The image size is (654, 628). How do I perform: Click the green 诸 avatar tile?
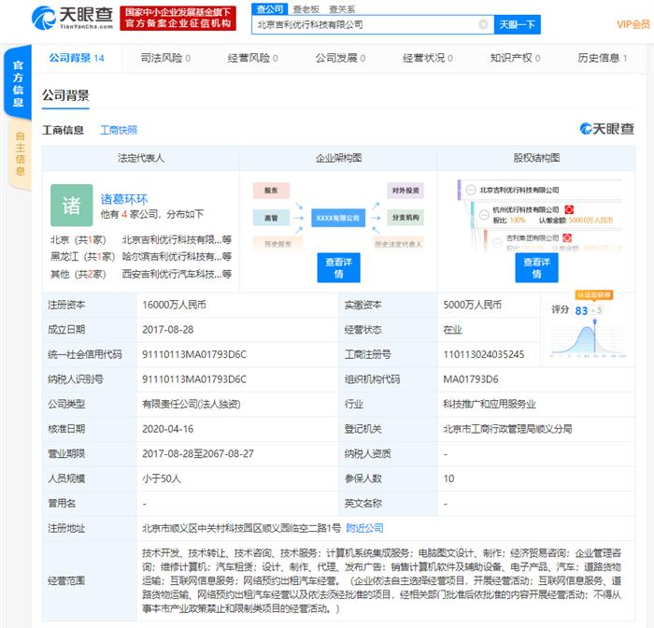tap(71, 206)
